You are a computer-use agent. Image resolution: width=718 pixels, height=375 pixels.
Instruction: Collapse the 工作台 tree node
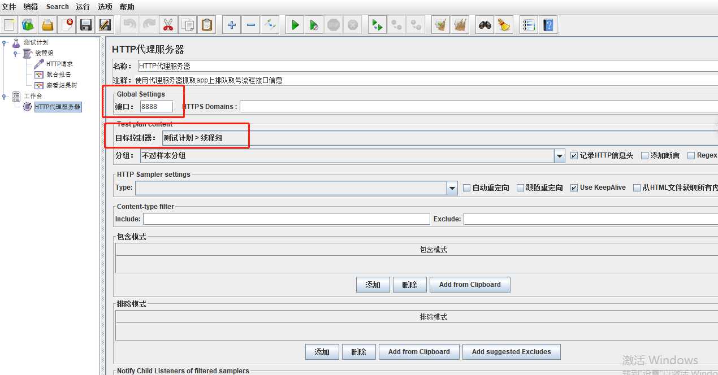click(5, 97)
